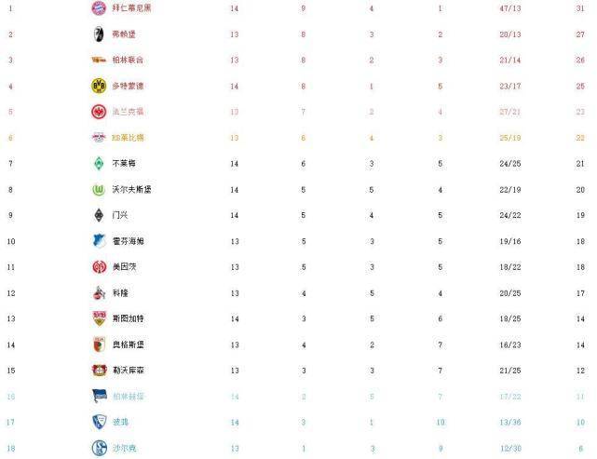The width and height of the screenshot is (597, 459).
Task: Click the Hertha BSC flag logo
Action: [100, 397]
